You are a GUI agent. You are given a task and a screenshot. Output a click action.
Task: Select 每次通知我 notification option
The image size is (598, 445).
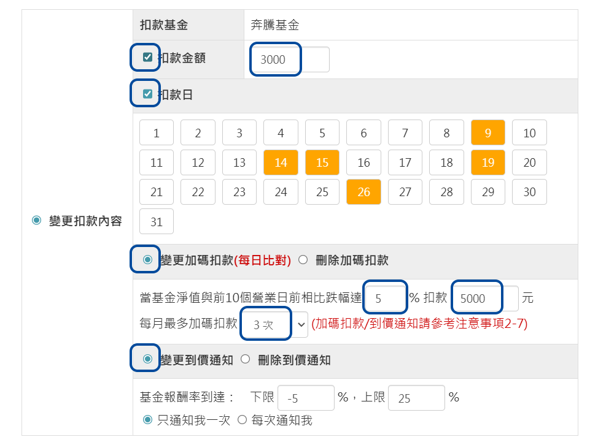[x=242, y=420]
